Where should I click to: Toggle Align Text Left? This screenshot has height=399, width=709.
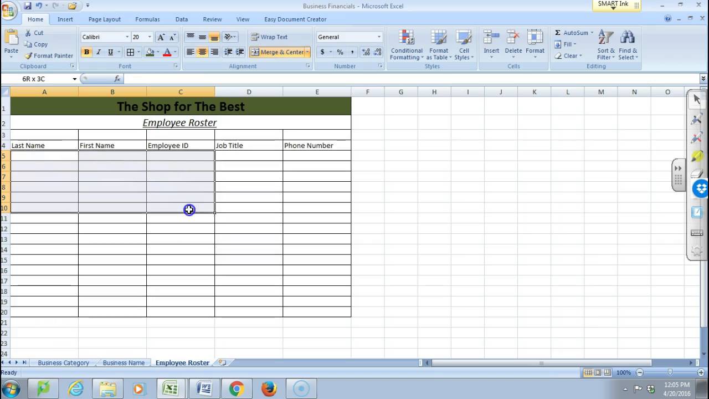[x=190, y=52]
